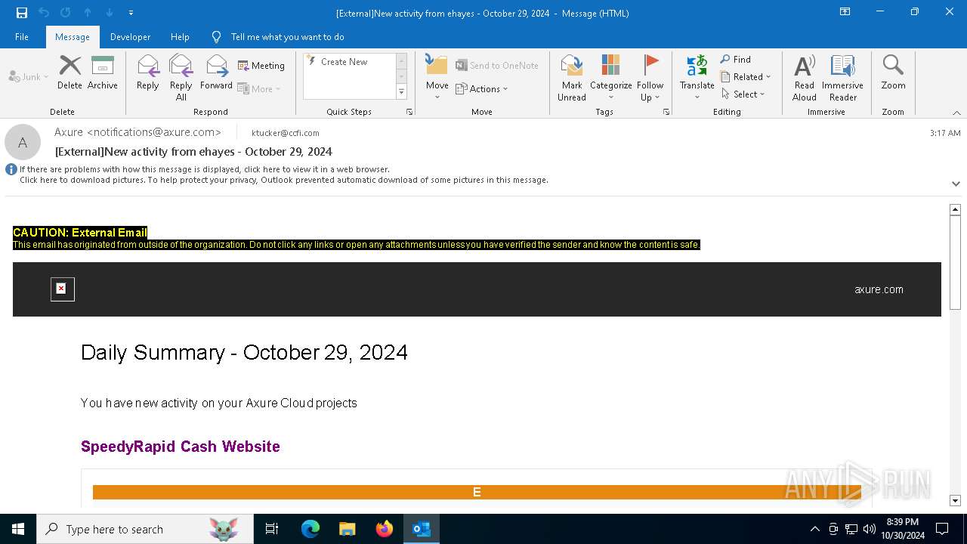
Task: Click the sender avatar A
Action: tap(23, 142)
